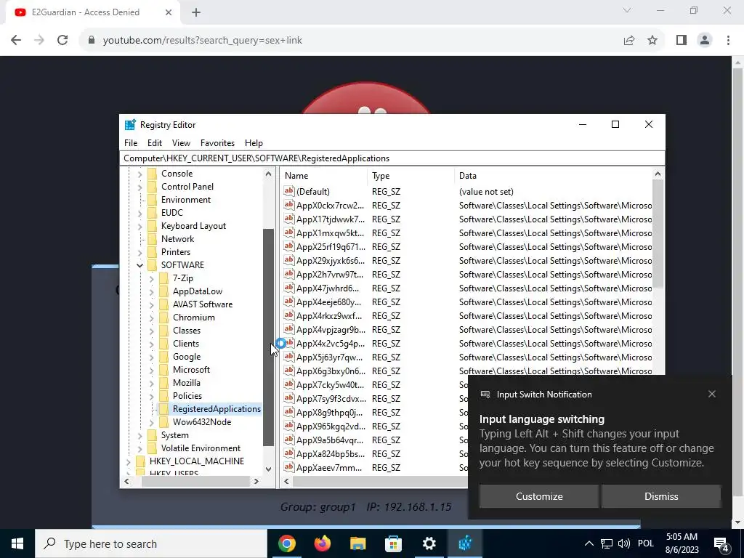Screen dimensions: 744x558
Task: Open File Explorer taskbar icon
Action: pos(357,543)
